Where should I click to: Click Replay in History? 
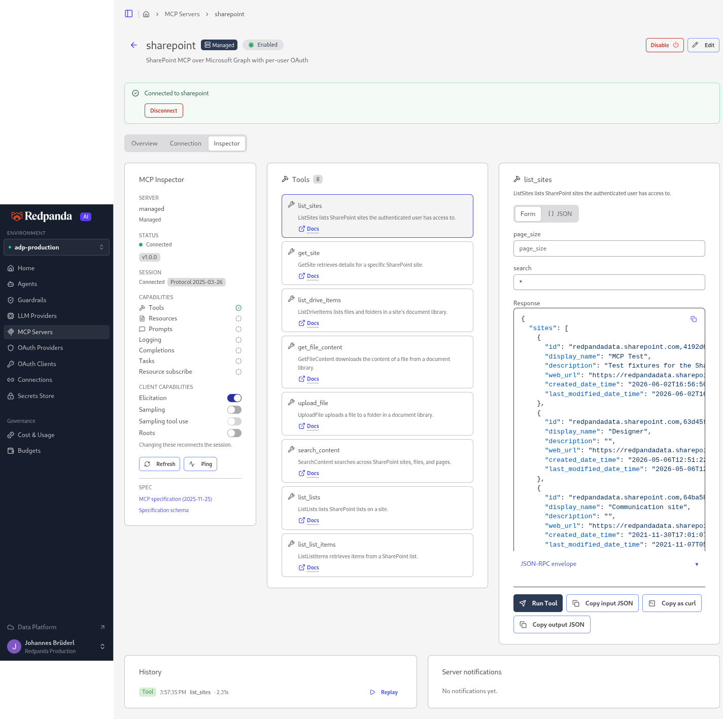coord(384,692)
